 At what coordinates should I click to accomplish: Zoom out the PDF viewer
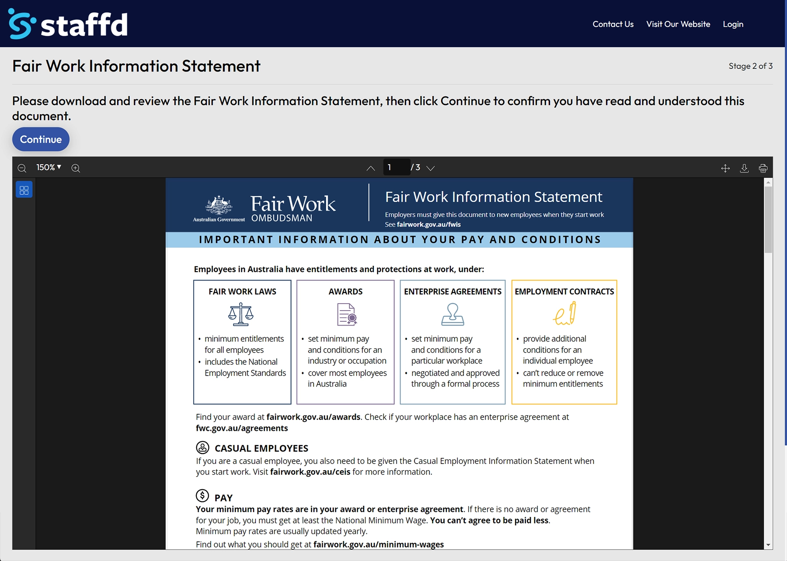click(x=22, y=168)
